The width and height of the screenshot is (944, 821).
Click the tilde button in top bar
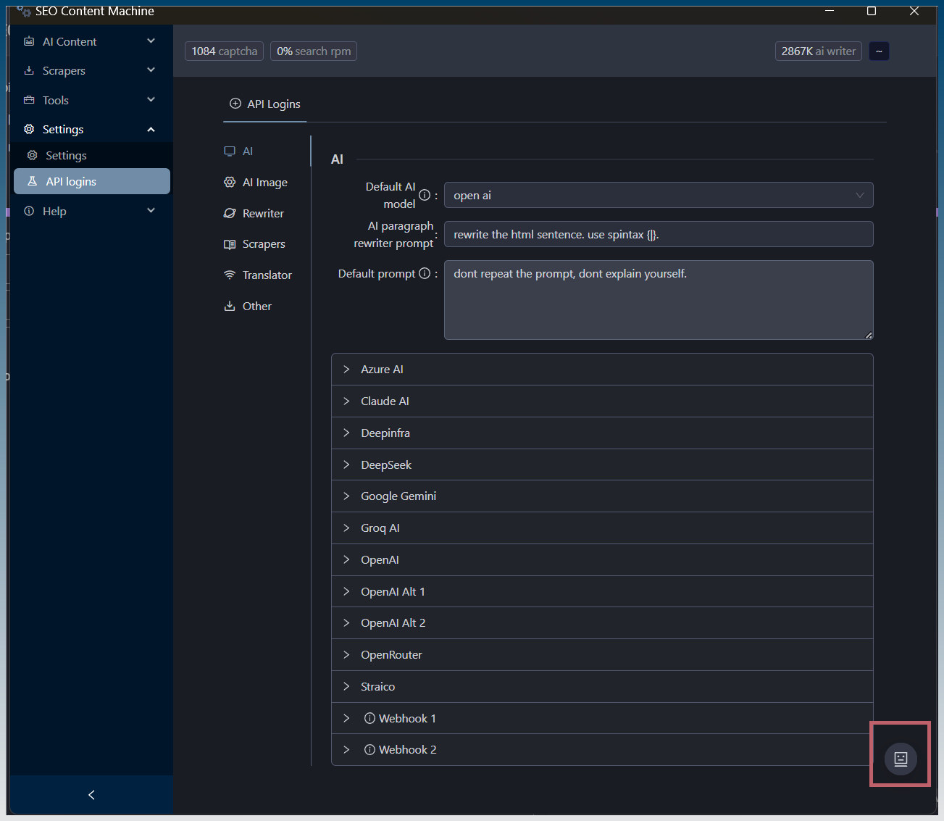[x=879, y=51]
